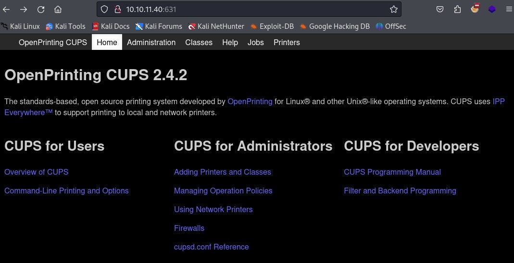
Task: Open Kali Linux bookmark
Action: click(20, 26)
